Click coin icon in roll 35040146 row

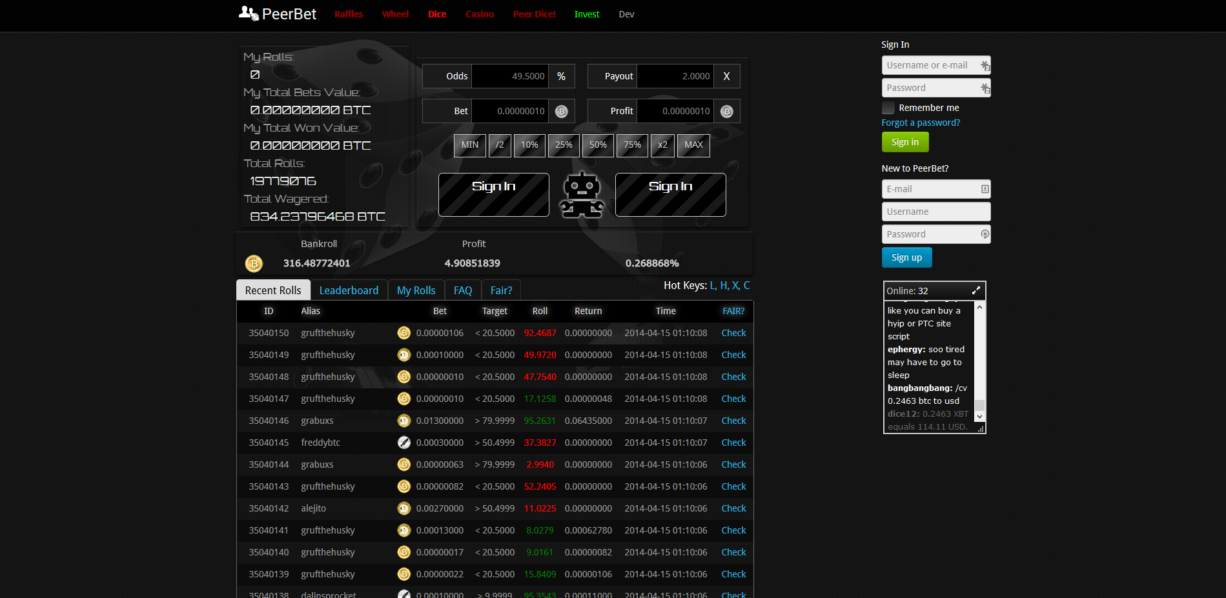404,421
